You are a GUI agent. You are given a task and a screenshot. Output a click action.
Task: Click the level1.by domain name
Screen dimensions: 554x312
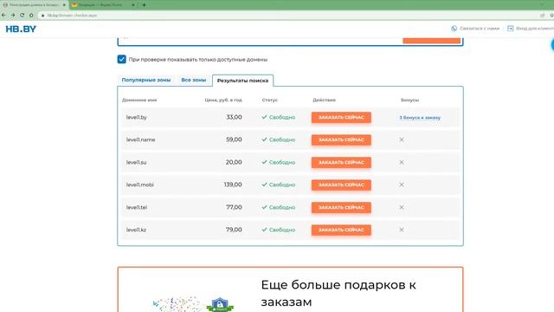(x=137, y=117)
